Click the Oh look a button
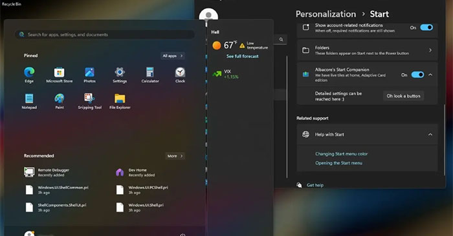This screenshot has width=453, height=236. (x=403, y=96)
